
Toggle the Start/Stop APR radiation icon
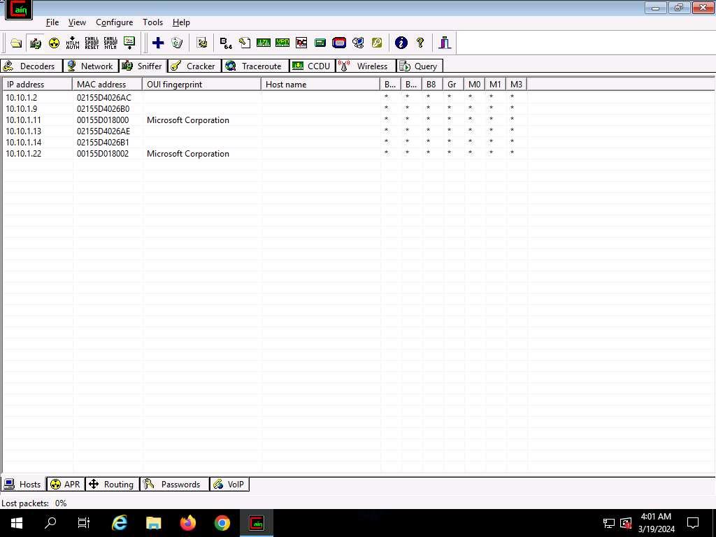(x=54, y=43)
